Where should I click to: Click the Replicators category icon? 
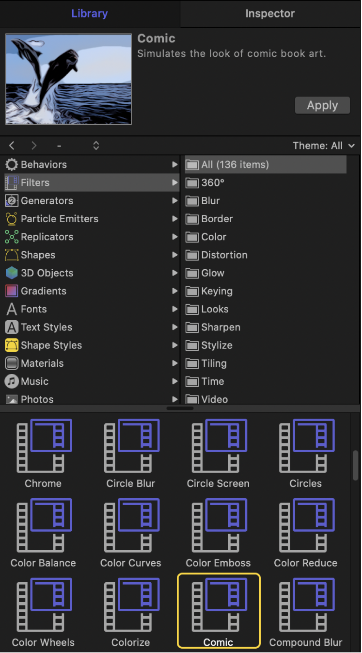point(12,237)
